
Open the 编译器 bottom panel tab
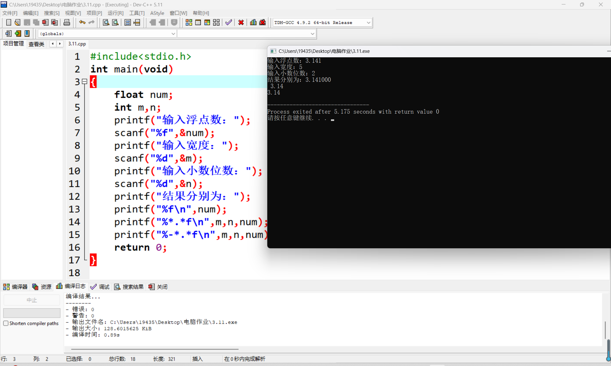point(15,287)
